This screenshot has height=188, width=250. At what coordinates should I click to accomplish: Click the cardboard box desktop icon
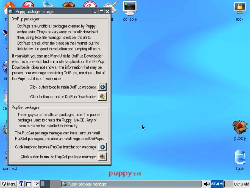[x=69, y=4]
